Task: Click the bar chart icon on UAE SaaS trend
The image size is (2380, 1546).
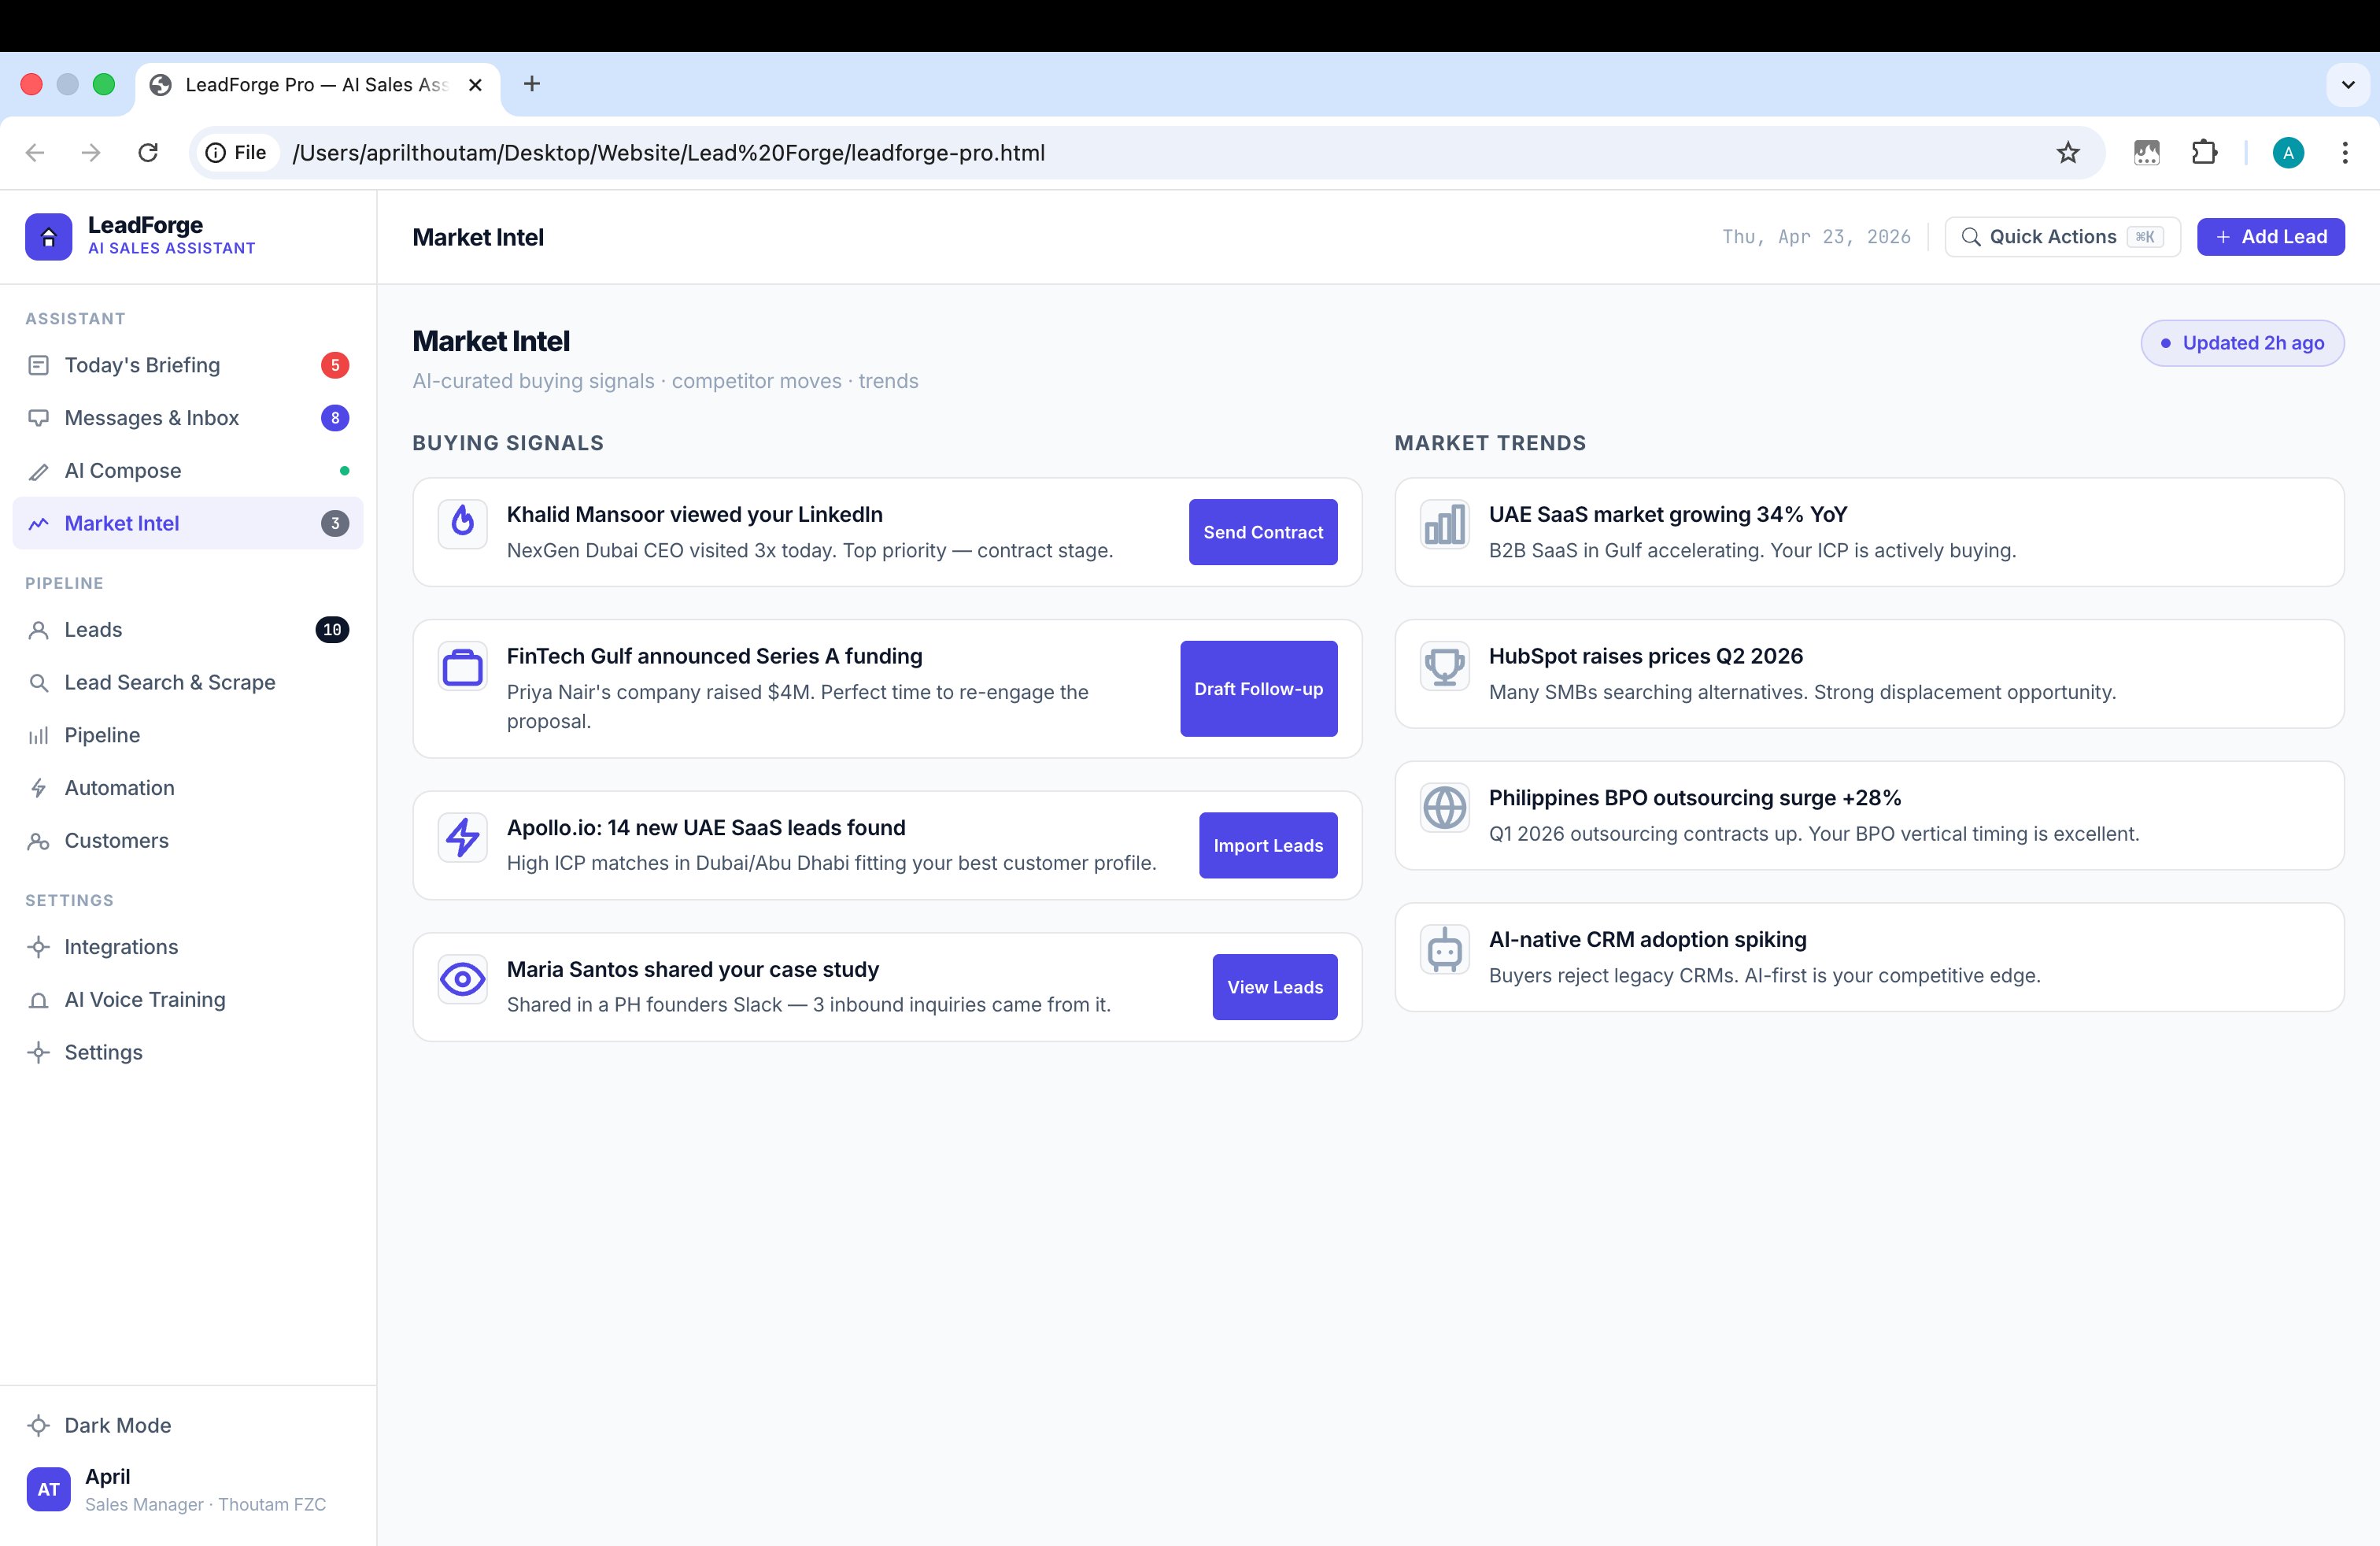Action: [1444, 524]
